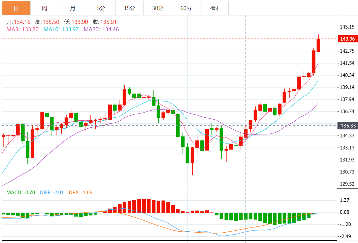Click the 低:133.90 low price value
Image resolution: width=358 pixels, height=243 pixels.
(x=76, y=22)
